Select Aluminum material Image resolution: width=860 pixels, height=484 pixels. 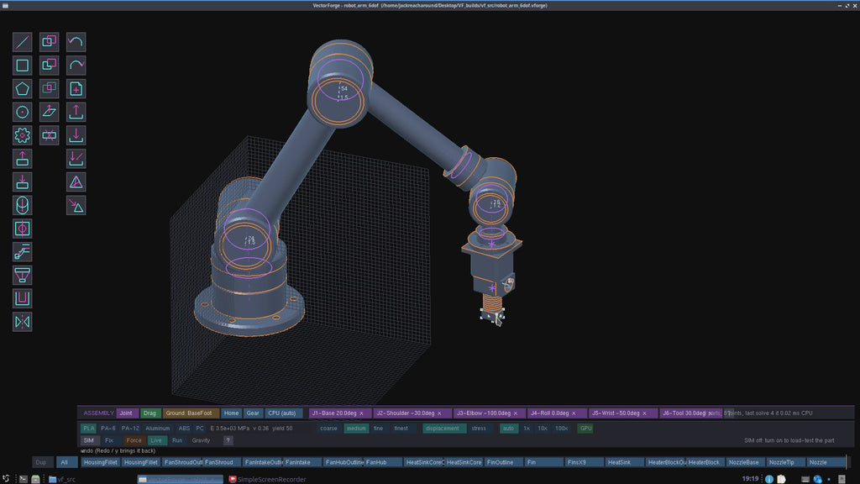click(157, 428)
